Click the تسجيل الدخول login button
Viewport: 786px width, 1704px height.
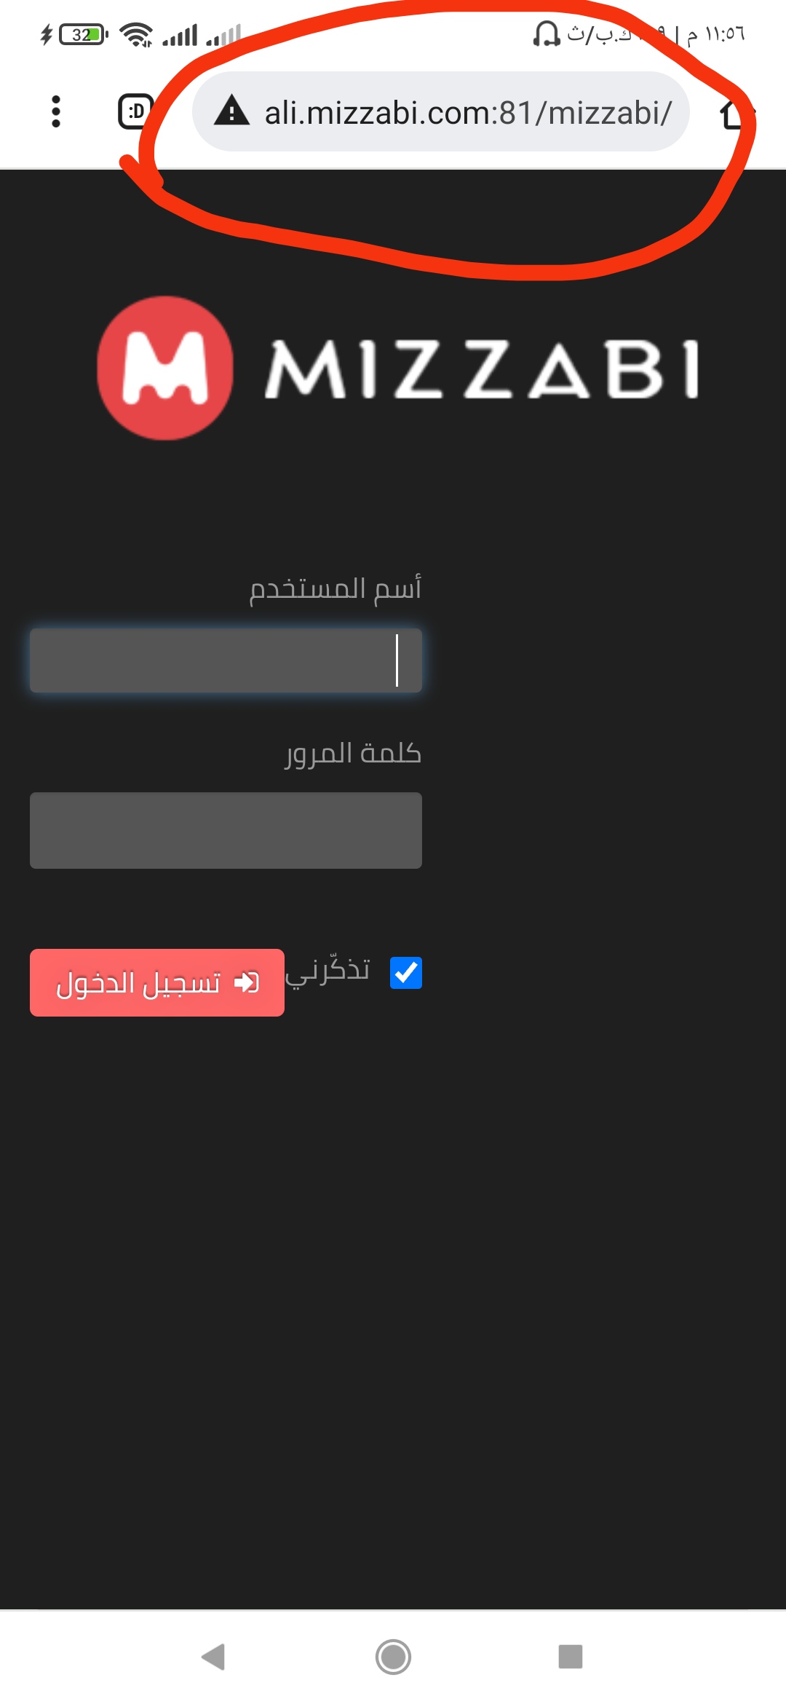(157, 982)
